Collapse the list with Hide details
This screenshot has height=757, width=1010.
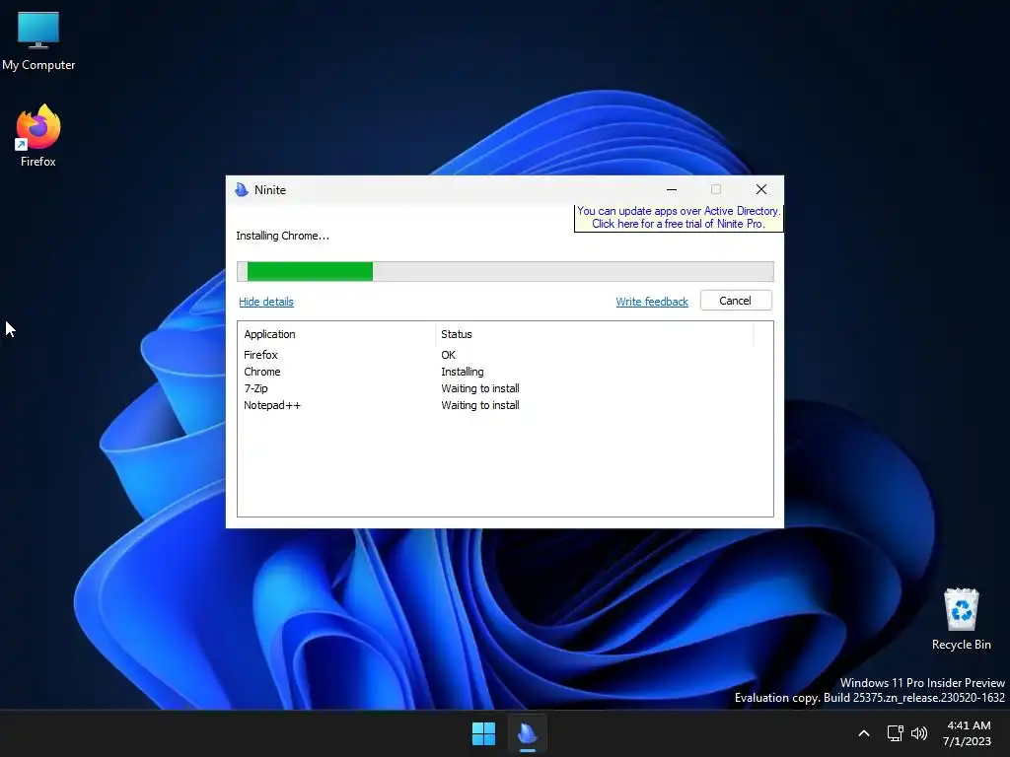[266, 302]
